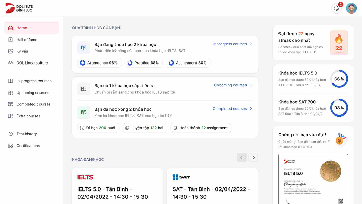Click the upcoming course icon beside Bạn có 1 khóa học
This screenshot has width=362, height=204.
coord(84,89)
